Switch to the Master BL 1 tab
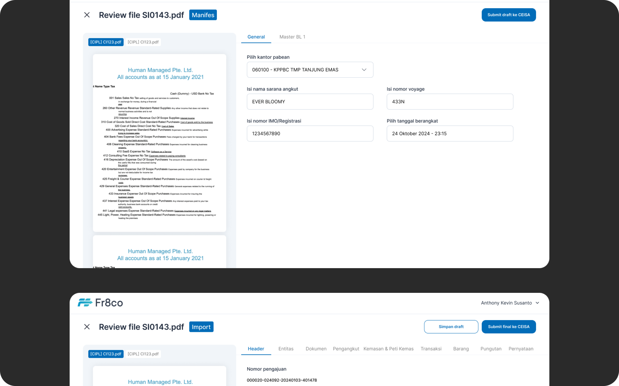Viewport: 619px width, 386px height. (x=292, y=37)
